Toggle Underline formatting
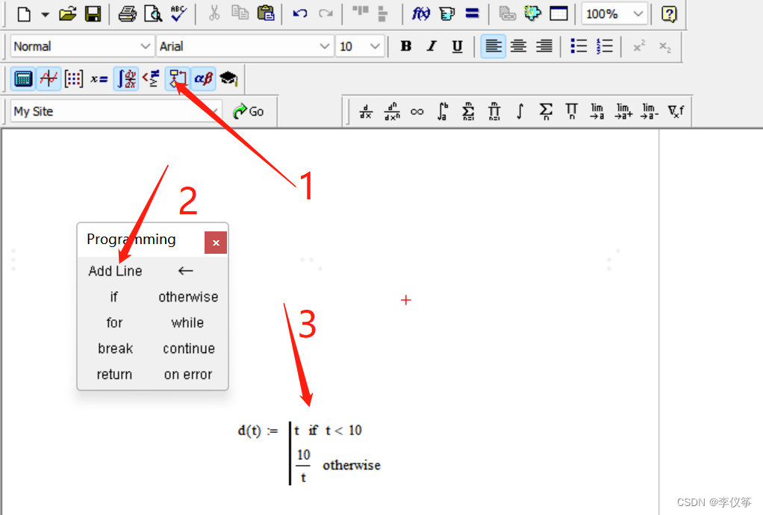The width and height of the screenshot is (763, 515). 457,46
